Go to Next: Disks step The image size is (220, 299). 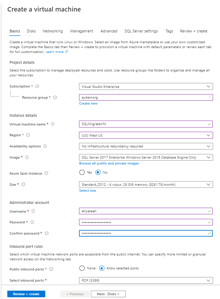coord(108,294)
